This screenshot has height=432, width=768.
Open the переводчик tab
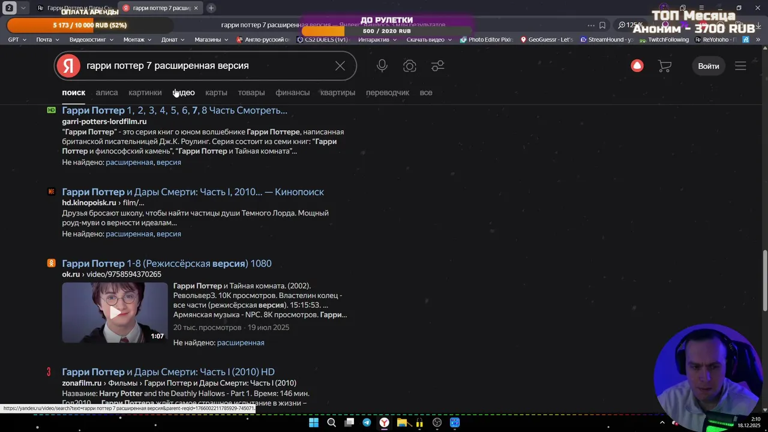tap(388, 92)
